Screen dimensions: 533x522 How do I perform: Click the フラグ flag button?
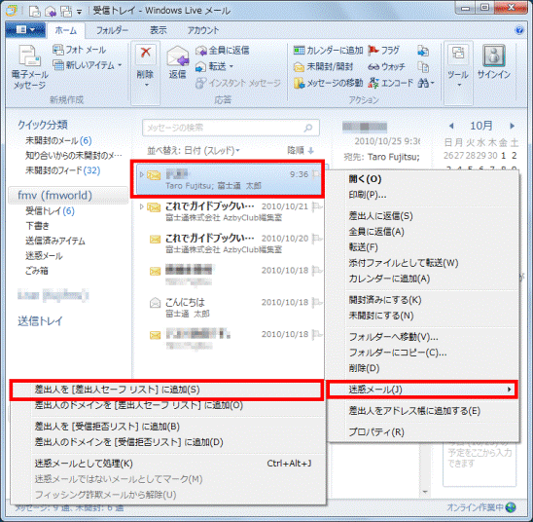tap(383, 51)
